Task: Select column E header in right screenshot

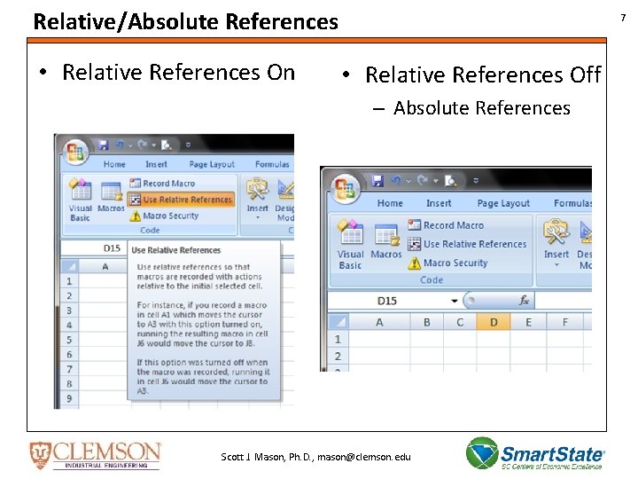Action: 528,322
